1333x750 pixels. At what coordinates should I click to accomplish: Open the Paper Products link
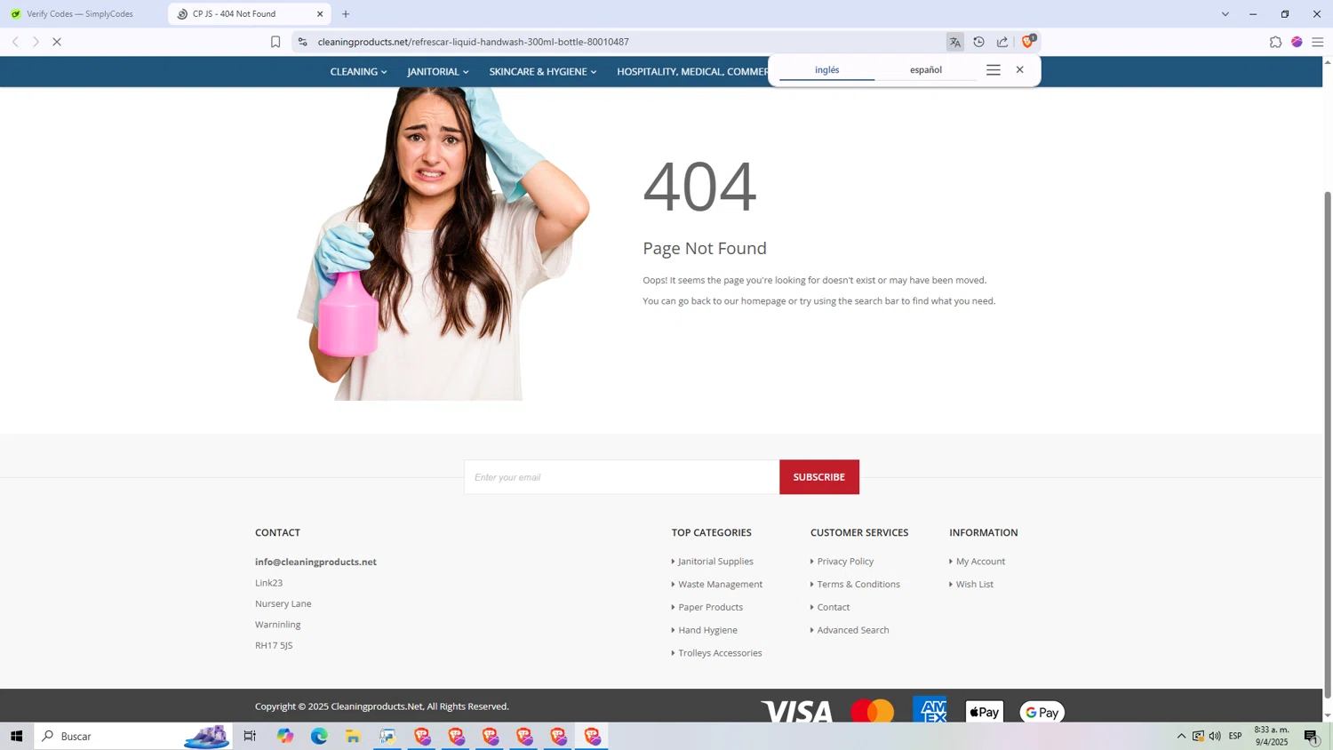pyautogui.click(x=710, y=608)
